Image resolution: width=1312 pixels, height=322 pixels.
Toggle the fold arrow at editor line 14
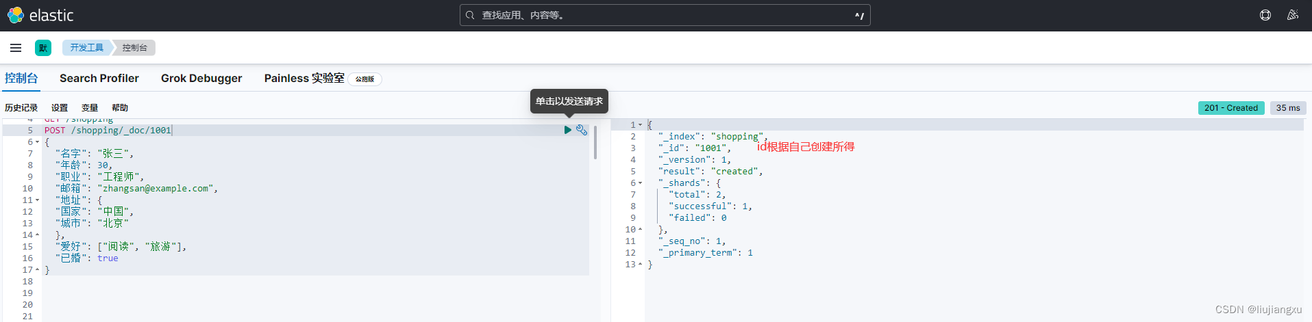(x=38, y=235)
